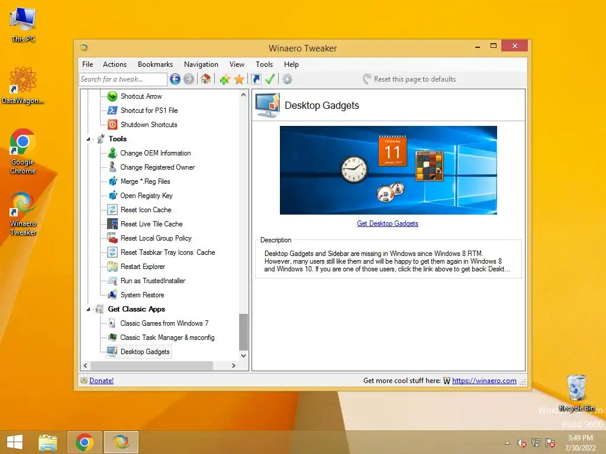
Task: Click the Run as TrustedInstaller icon
Action: click(x=112, y=281)
